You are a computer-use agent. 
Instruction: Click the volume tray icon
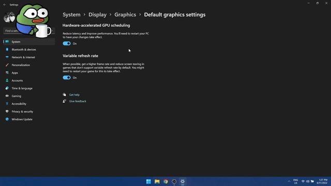(x=308, y=181)
